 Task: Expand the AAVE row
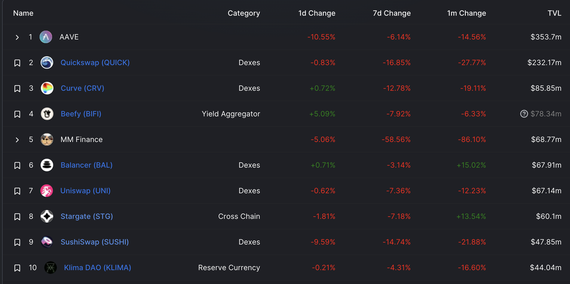pos(17,37)
